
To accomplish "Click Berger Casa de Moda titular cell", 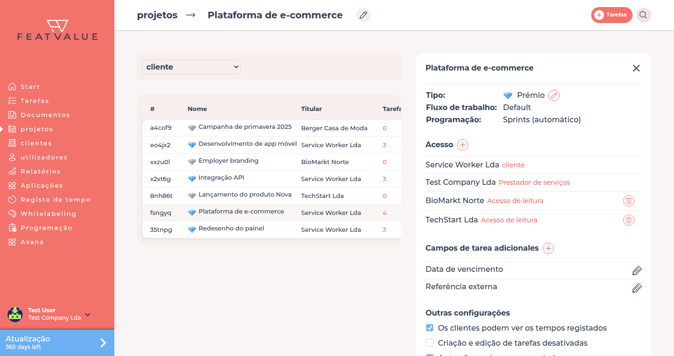I will (x=334, y=128).
